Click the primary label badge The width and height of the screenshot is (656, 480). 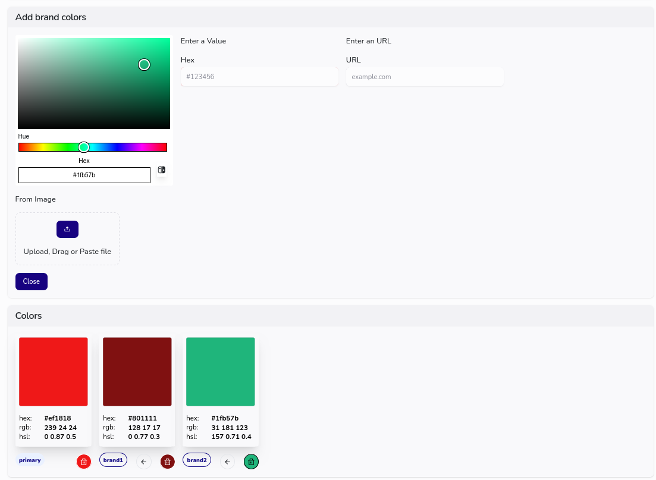click(30, 460)
